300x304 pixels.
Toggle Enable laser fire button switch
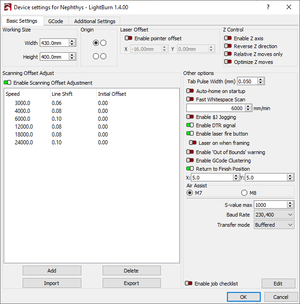(190, 134)
